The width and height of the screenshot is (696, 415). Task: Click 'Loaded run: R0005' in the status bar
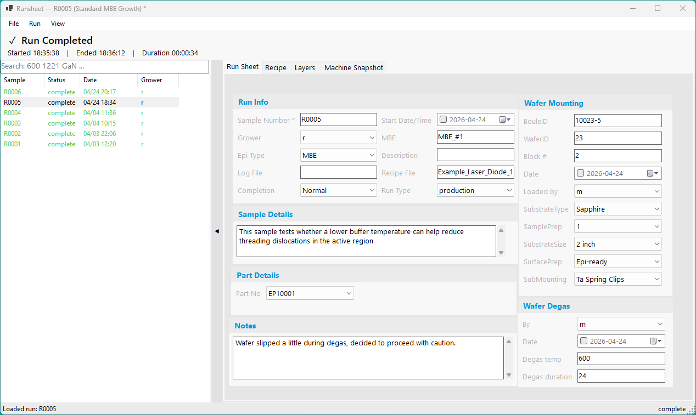tap(30, 409)
